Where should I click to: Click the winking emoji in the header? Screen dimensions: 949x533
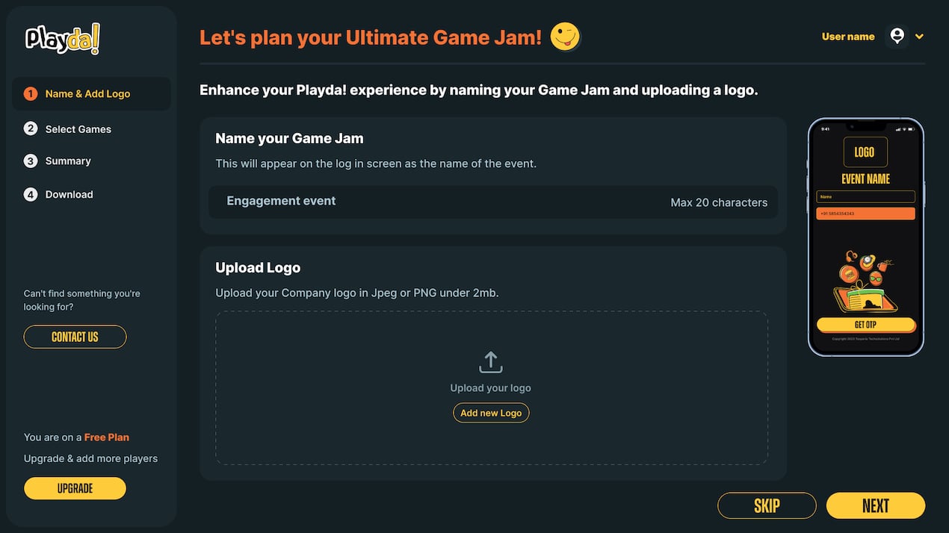point(565,37)
